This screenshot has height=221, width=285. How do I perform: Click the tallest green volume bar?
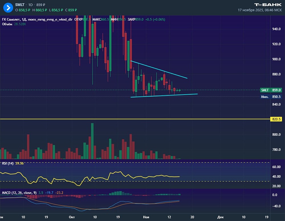[x=92, y=141]
